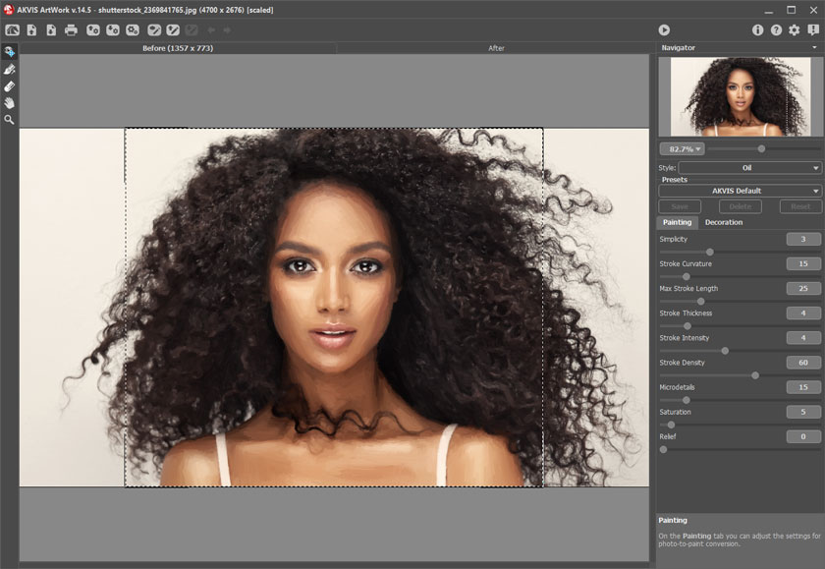This screenshot has height=569, width=825.
Task: Open the AKVIS Default presets dropdown
Action: [x=740, y=191]
